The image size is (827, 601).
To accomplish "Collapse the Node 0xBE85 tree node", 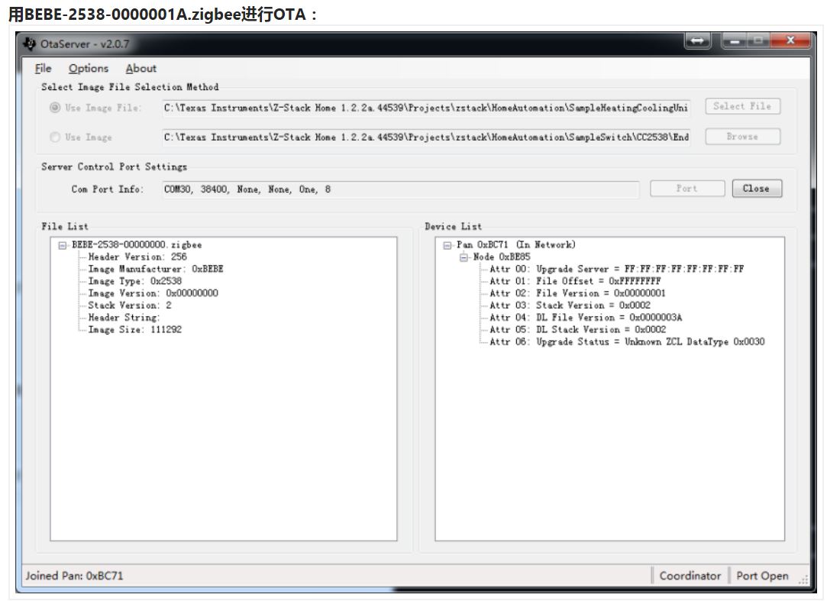I will (x=464, y=257).
